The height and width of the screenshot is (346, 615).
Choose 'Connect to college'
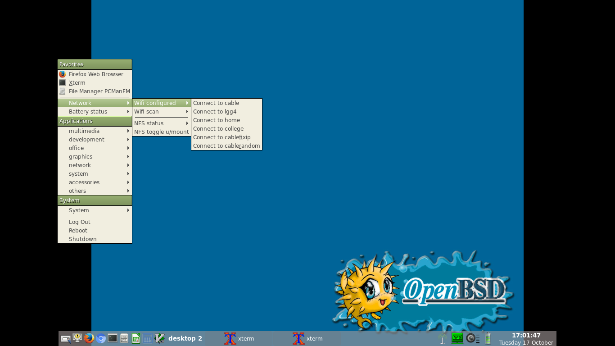pos(226,129)
